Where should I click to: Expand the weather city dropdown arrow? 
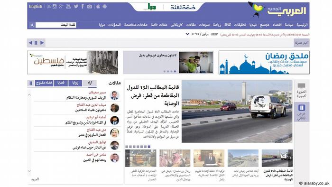tap(187, 34)
